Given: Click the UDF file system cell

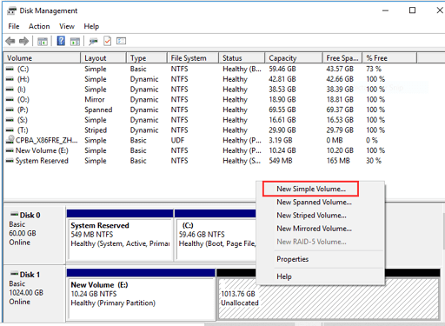Looking at the screenshot, I should (x=177, y=140).
